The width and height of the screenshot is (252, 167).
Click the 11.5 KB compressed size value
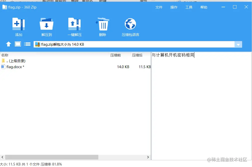click(x=145, y=67)
